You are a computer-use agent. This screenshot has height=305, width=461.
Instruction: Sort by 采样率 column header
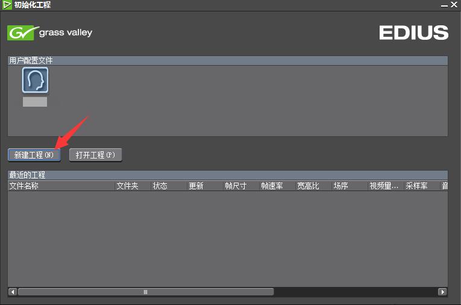pos(422,186)
